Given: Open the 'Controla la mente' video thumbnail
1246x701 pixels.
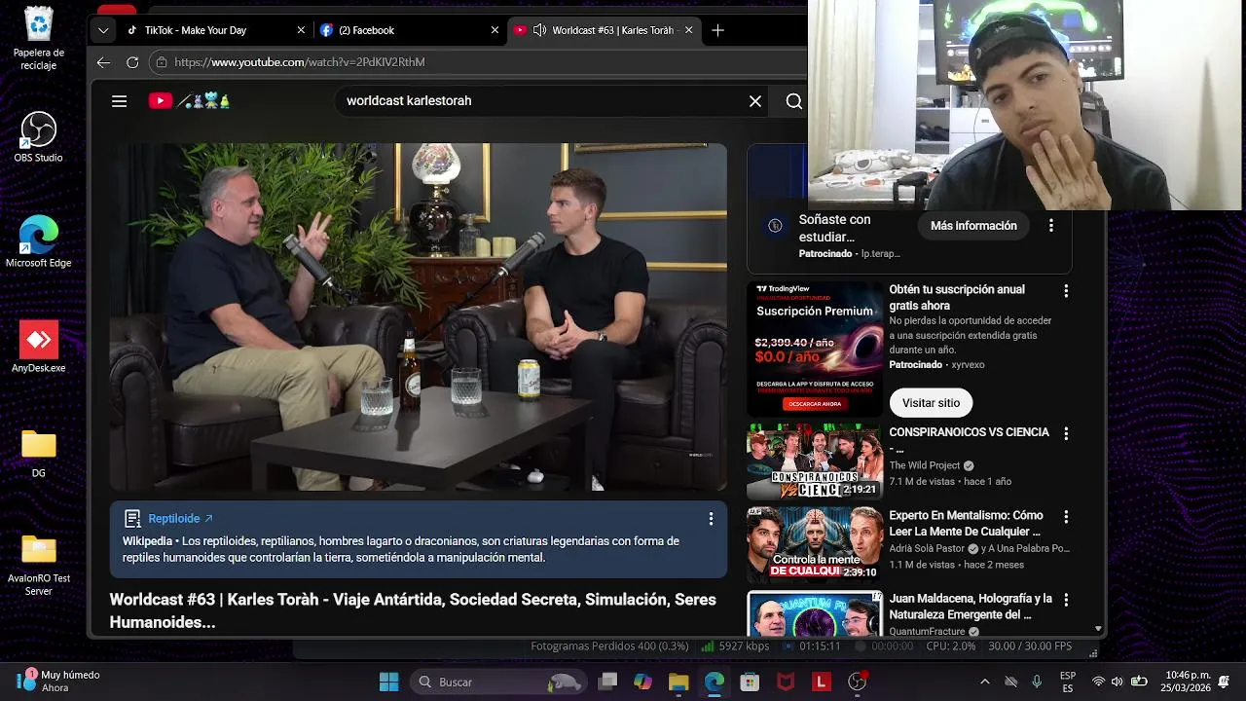Looking at the screenshot, I should pyautogui.click(x=815, y=545).
